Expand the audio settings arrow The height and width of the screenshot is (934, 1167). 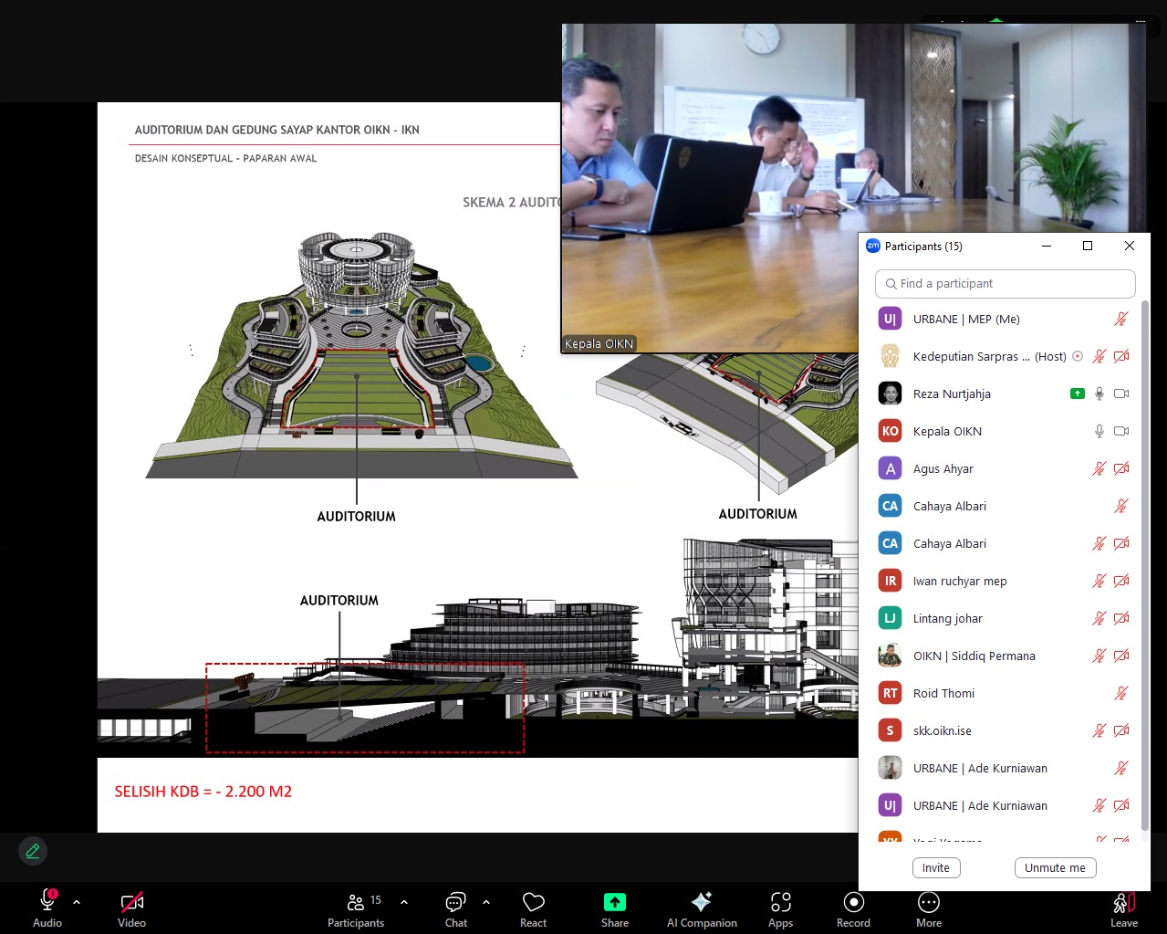tap(77, 902)
